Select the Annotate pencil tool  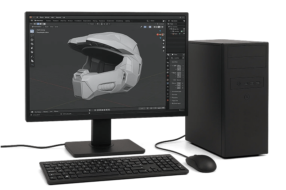32,56
